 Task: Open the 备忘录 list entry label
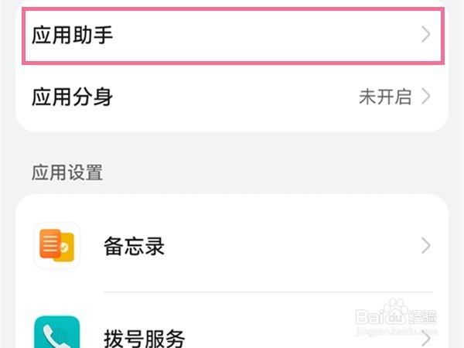(x=134, y=247)
